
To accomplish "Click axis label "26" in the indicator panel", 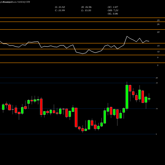I will [158, 24].
